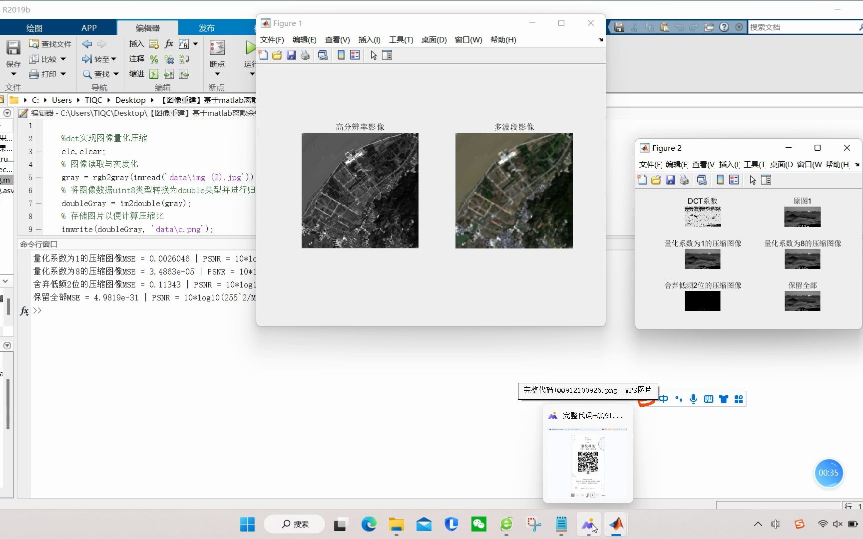This screenshot has width=863, height=539.
Task: Click the comment (%) icon in editor ribbon
Action: pyautogui.click(x=154, y=59)
